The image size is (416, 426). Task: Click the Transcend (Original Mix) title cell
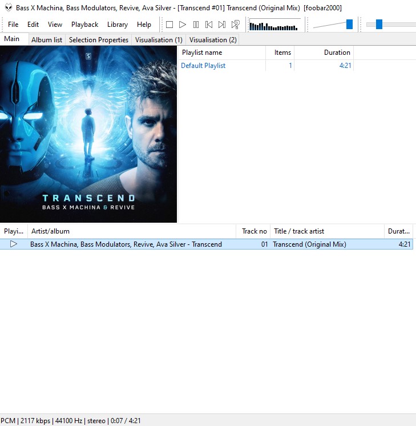309,244
